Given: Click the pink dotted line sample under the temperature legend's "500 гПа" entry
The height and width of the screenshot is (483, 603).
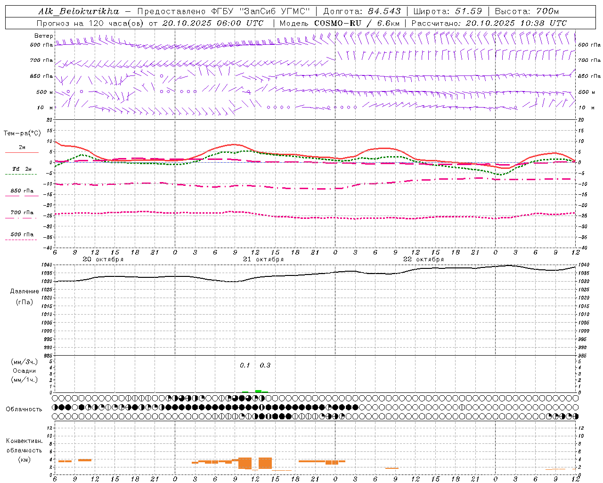Looking at the screenshot, I should click(21, 240).
